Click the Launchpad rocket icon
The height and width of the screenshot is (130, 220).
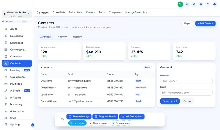point(6,36)
